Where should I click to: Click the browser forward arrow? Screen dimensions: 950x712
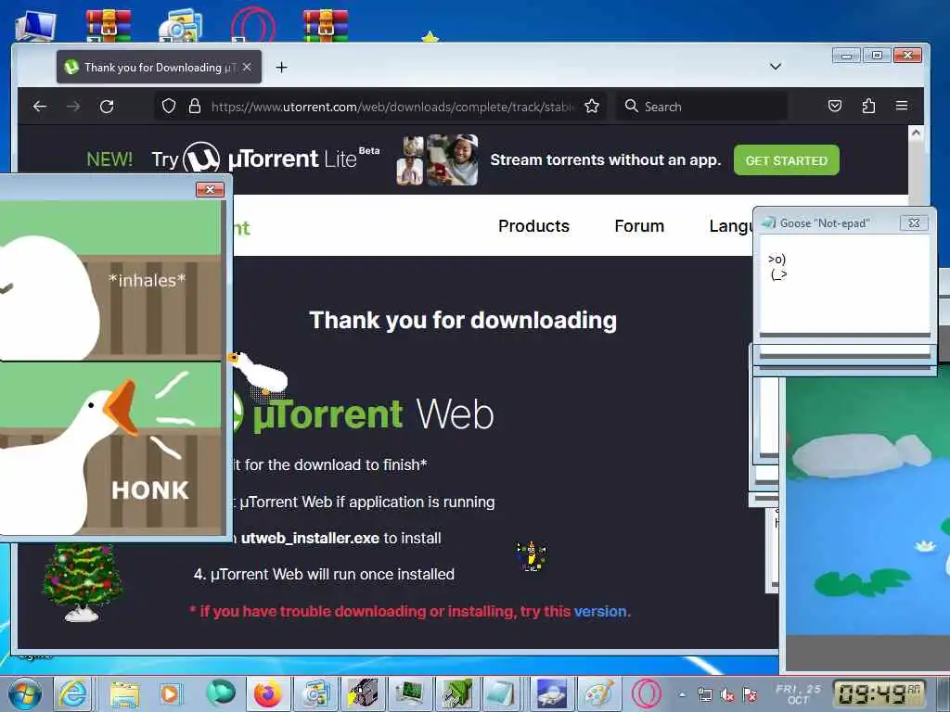point(73,107)
